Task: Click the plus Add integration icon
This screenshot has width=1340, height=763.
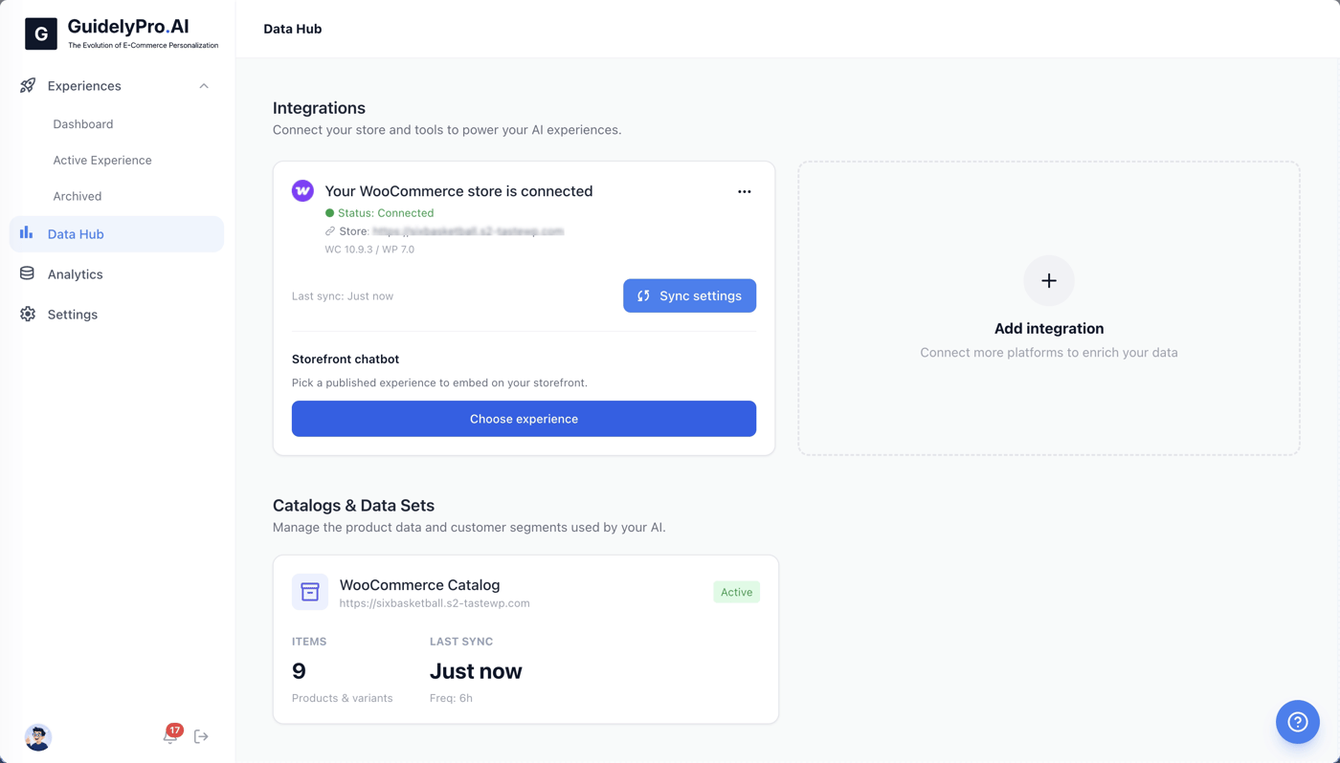Action: pyautogui.click(x=1049, y=281)
